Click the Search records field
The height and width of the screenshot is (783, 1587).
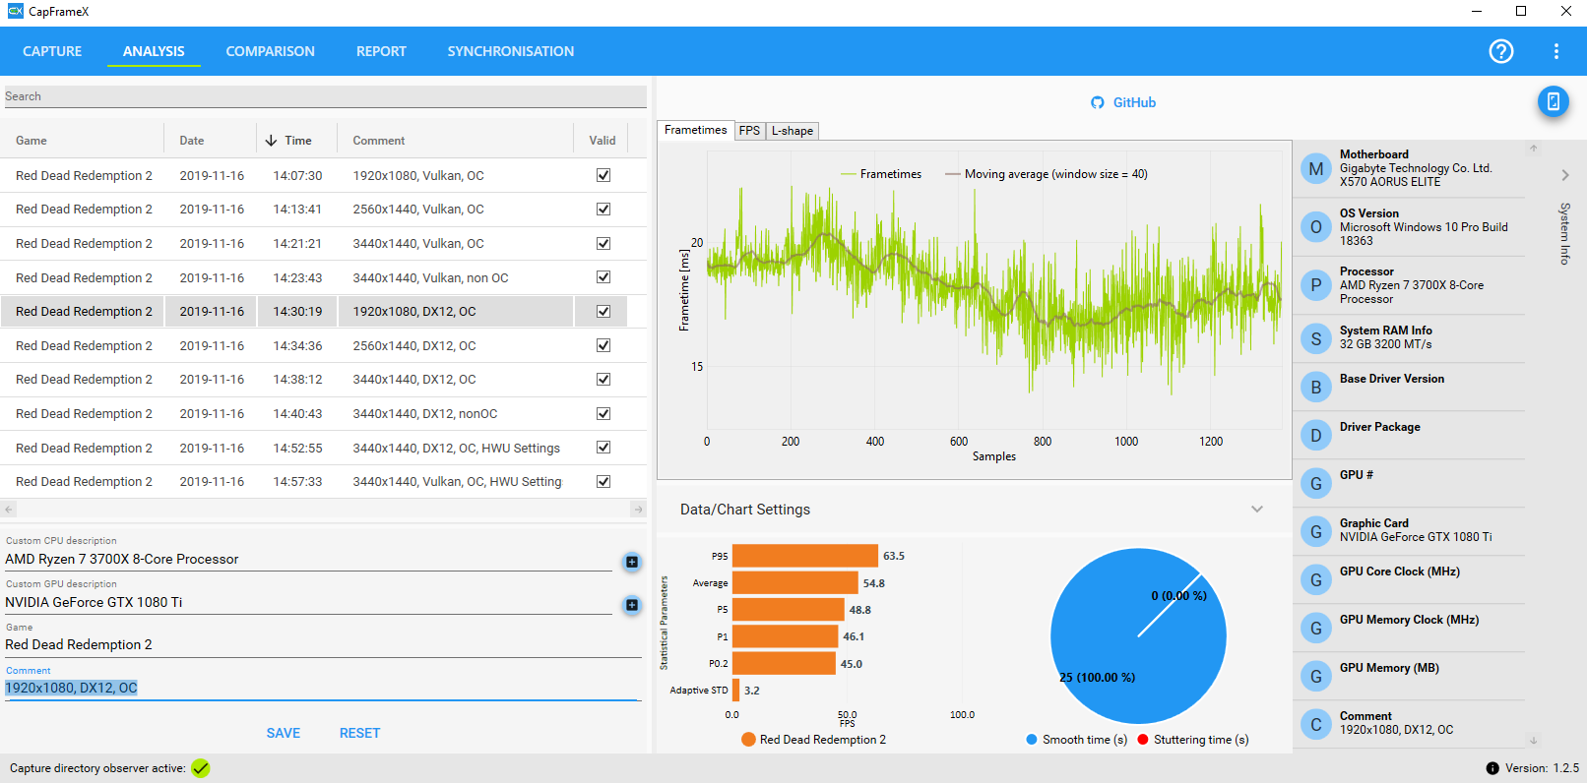[x=325, y=96]
